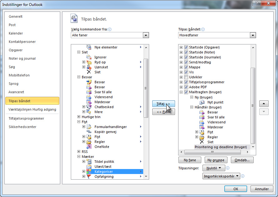Viewport: 278px width, 197px height.
Task: Toggle the Mappe tab checkbox
Action: click(x=186, y=67)
